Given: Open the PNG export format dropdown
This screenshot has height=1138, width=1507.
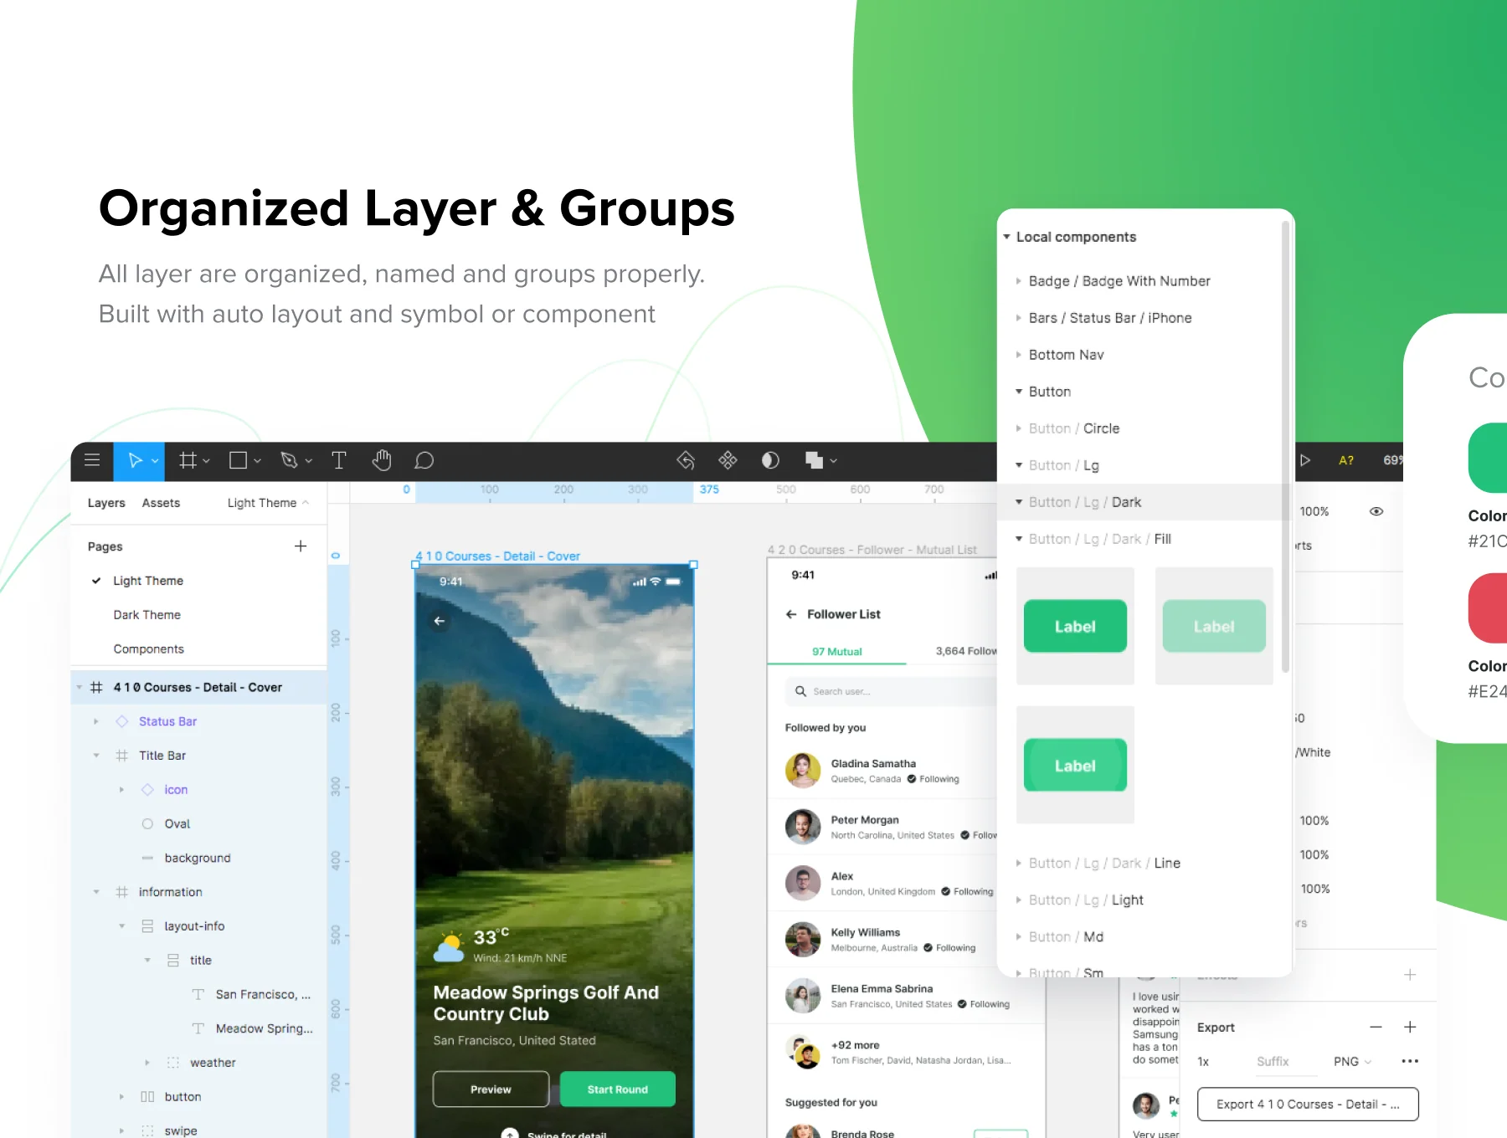Looking at the screenshot, I should pos(1352,1062).
